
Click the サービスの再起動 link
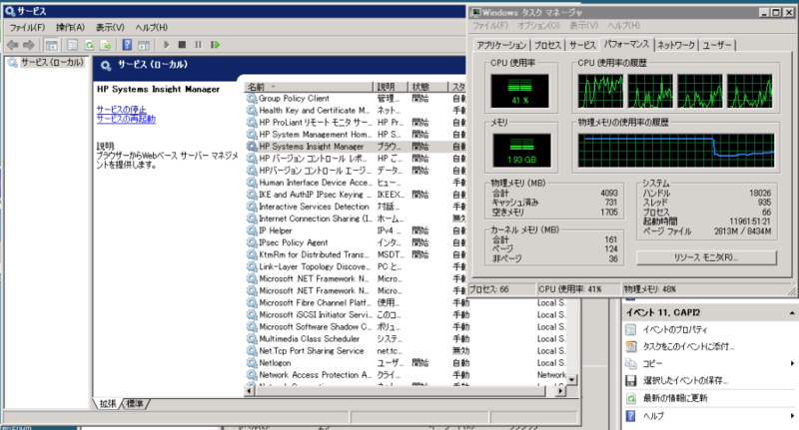coord(127,119)
